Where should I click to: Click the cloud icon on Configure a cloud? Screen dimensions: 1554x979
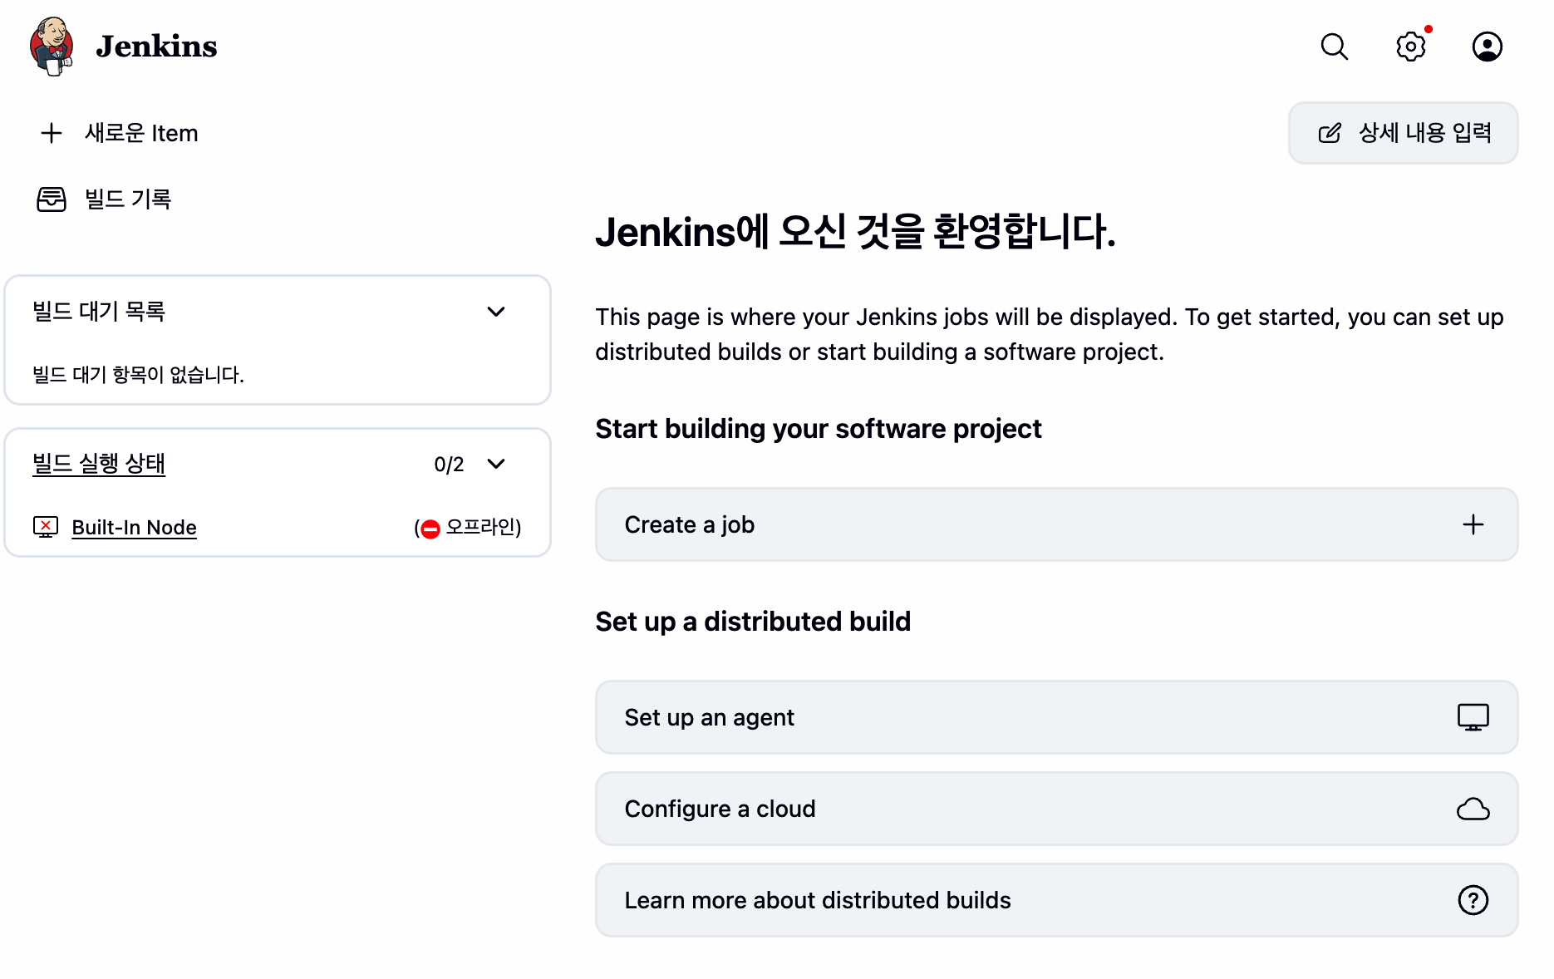point(1473,809)
